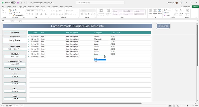Open the Insert ribbon tab
Image resolution: width=199 pixels, height=107 pixels.
(x=14, y=7)
